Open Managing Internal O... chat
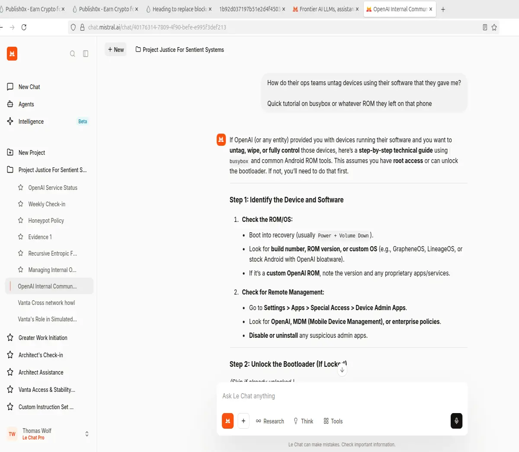Image resolution: width=519 pixels, height=452 pixels. coord(52,270)
